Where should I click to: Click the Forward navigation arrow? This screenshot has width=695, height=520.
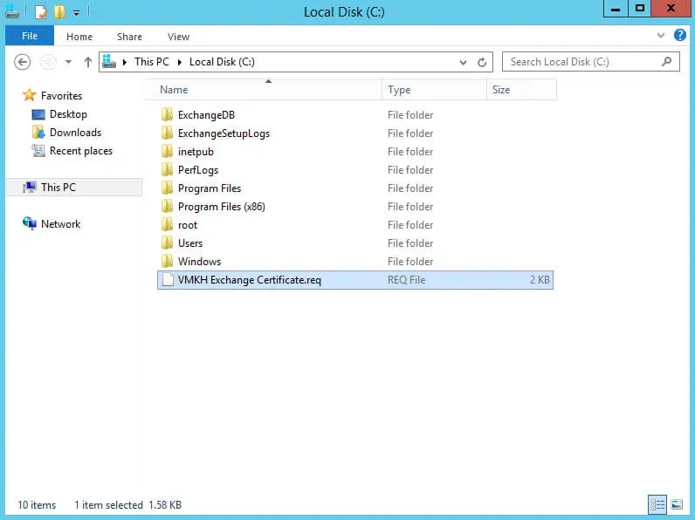point(48,62)
